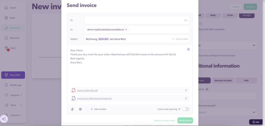
Task: Open the Invoice 2024-002.pdf link
Action: [x=87, y=91]
